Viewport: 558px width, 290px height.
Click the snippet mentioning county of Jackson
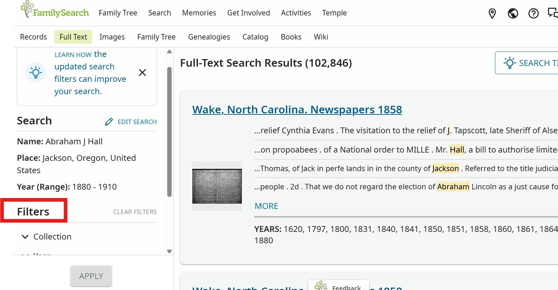click(x=406, y=168)
